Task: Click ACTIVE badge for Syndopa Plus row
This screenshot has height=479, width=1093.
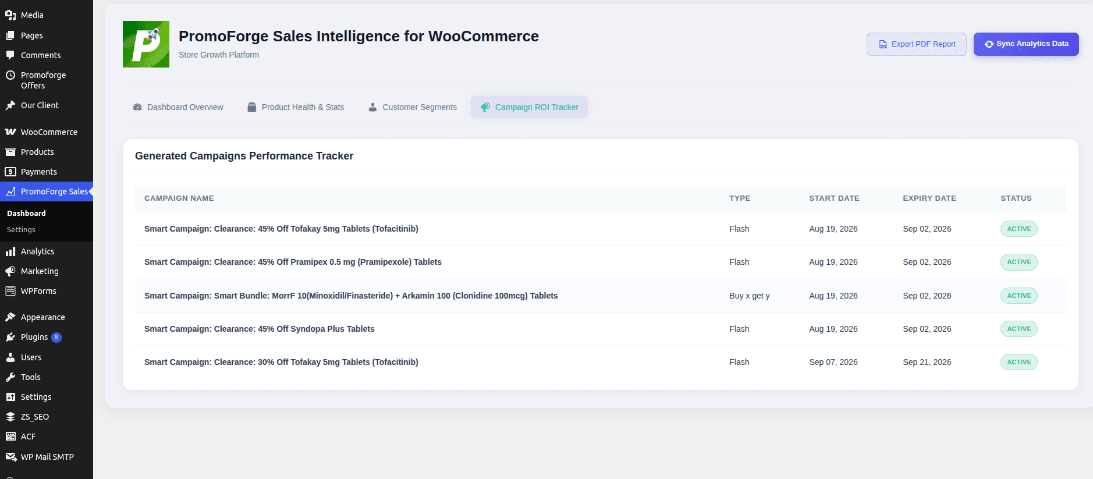Action: (1019, 329)
